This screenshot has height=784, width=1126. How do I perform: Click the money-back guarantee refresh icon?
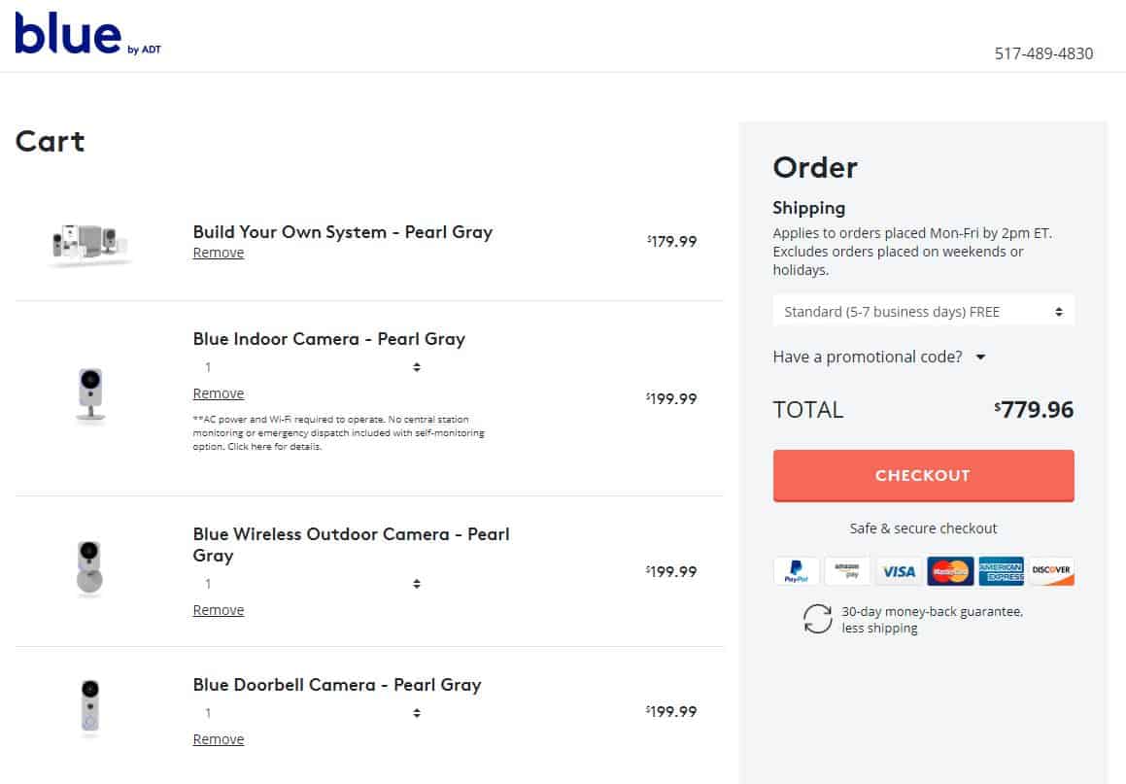click(x=817, y=619)
